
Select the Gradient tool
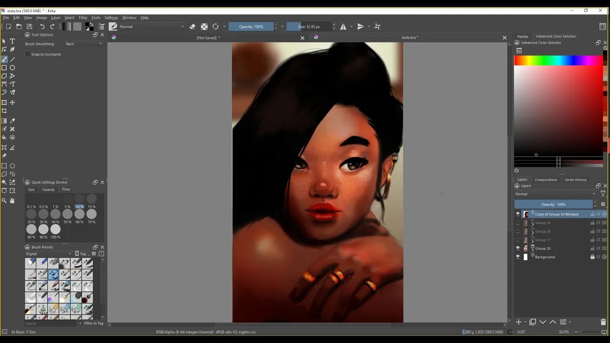[4, 121]
